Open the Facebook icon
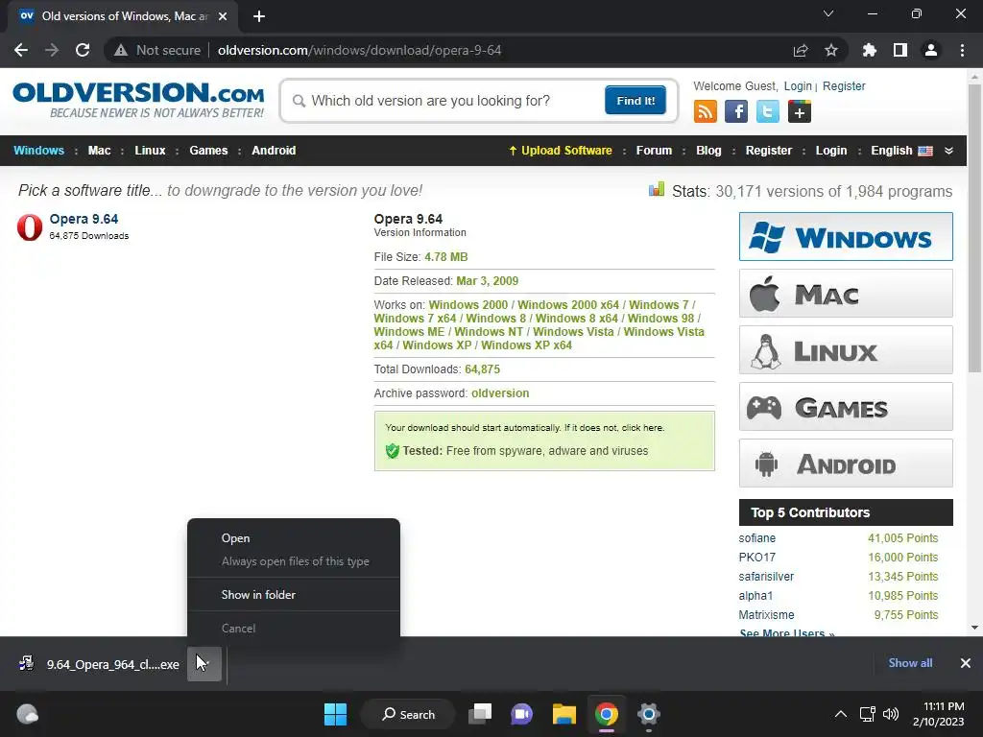This screenshot has height=737, width=983. coord(736,111)
